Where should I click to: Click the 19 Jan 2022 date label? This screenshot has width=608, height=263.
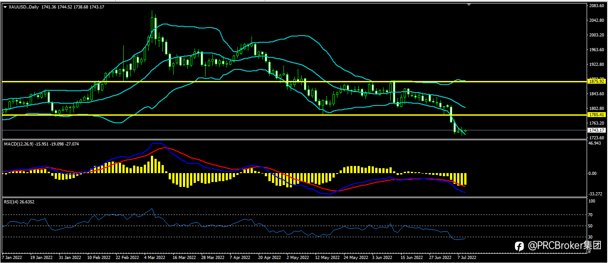(41, 258)
